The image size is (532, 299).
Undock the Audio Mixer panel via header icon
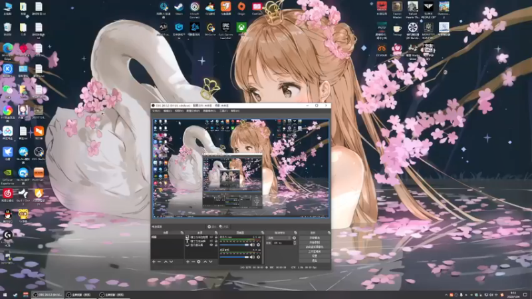(x=263, y=233)
